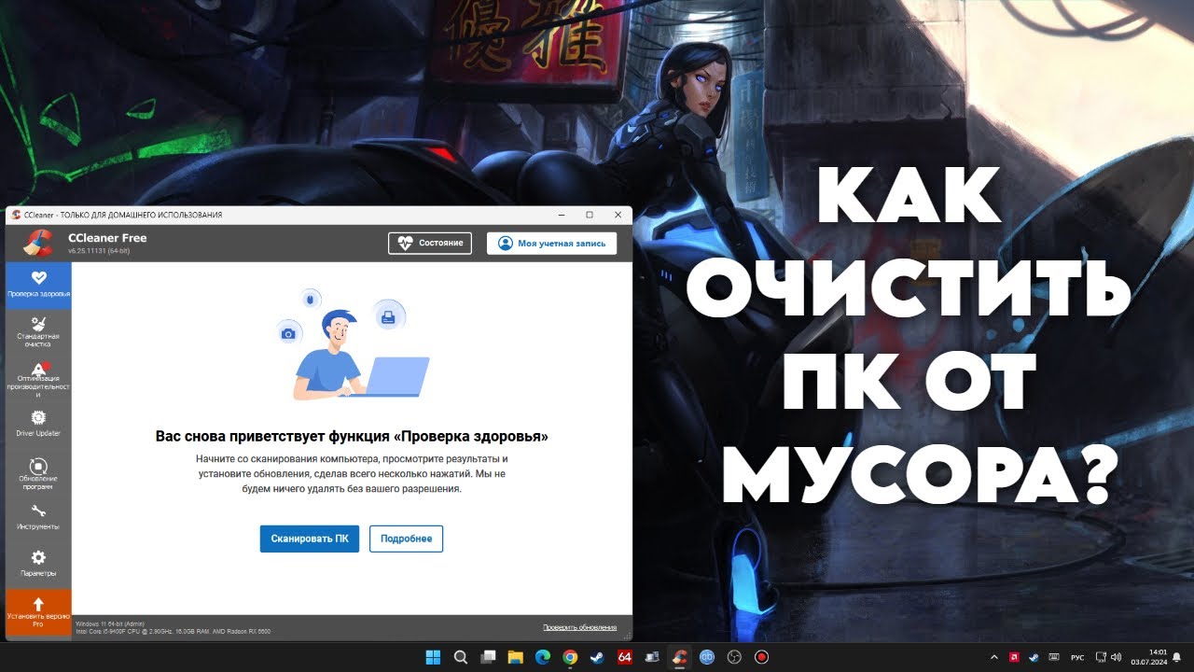Open Инструменты section in sidebar
The image size is (1194, 672).
38,518
